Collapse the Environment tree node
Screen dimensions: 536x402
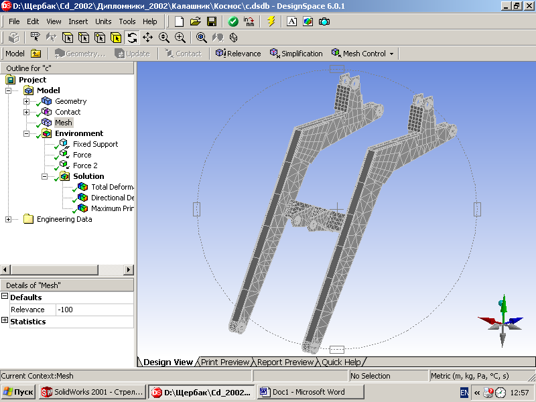point(27,133)
